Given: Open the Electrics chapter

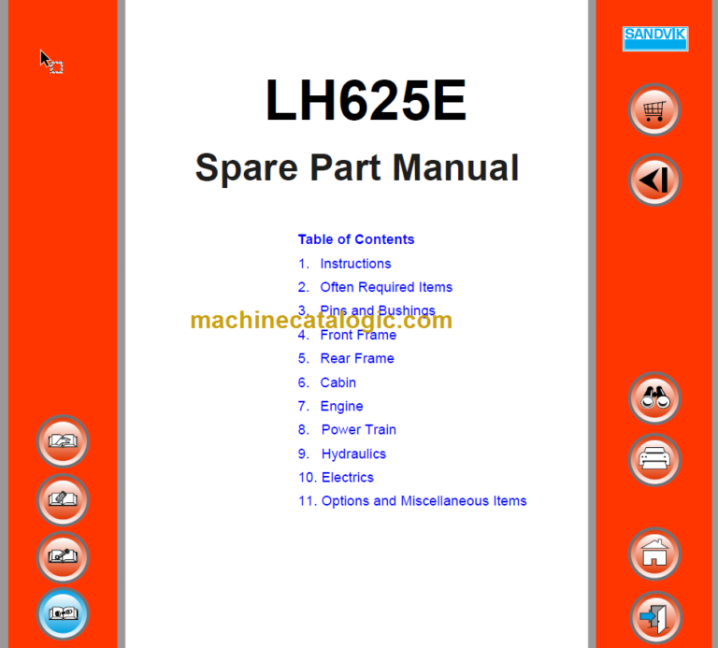Looking at the screenshot, I should point(336,477).
